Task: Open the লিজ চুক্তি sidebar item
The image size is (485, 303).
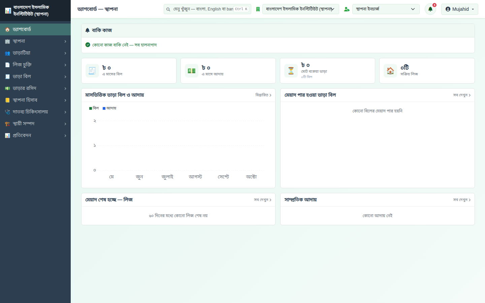Action: (35, 65)
